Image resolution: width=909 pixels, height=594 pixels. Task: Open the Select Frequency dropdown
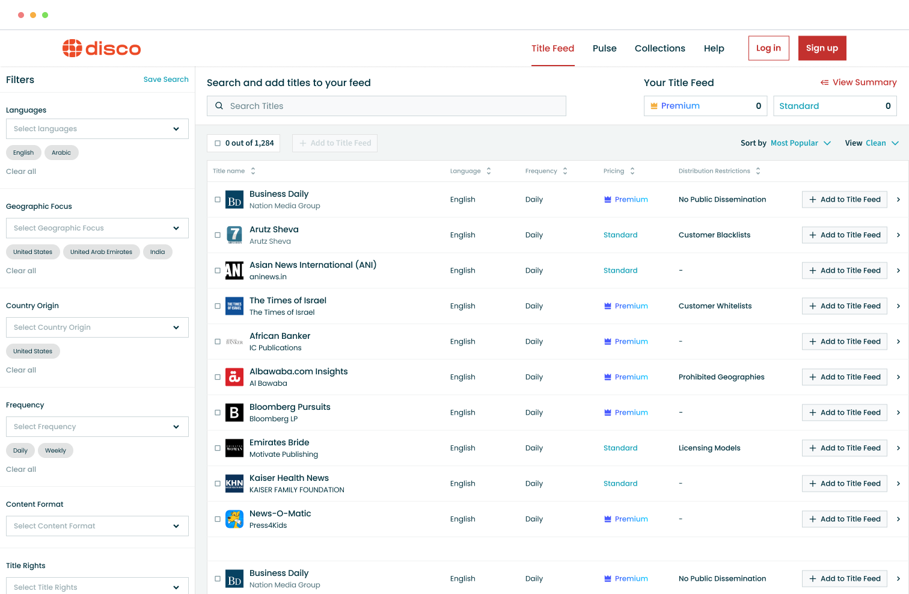coord(97,427)
